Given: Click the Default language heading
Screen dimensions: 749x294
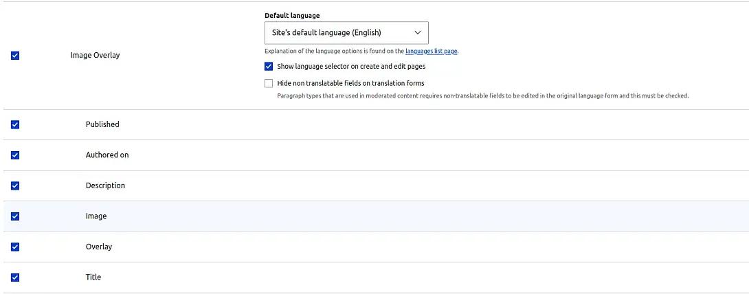Looking at the screenshot, I should (292, 16).
